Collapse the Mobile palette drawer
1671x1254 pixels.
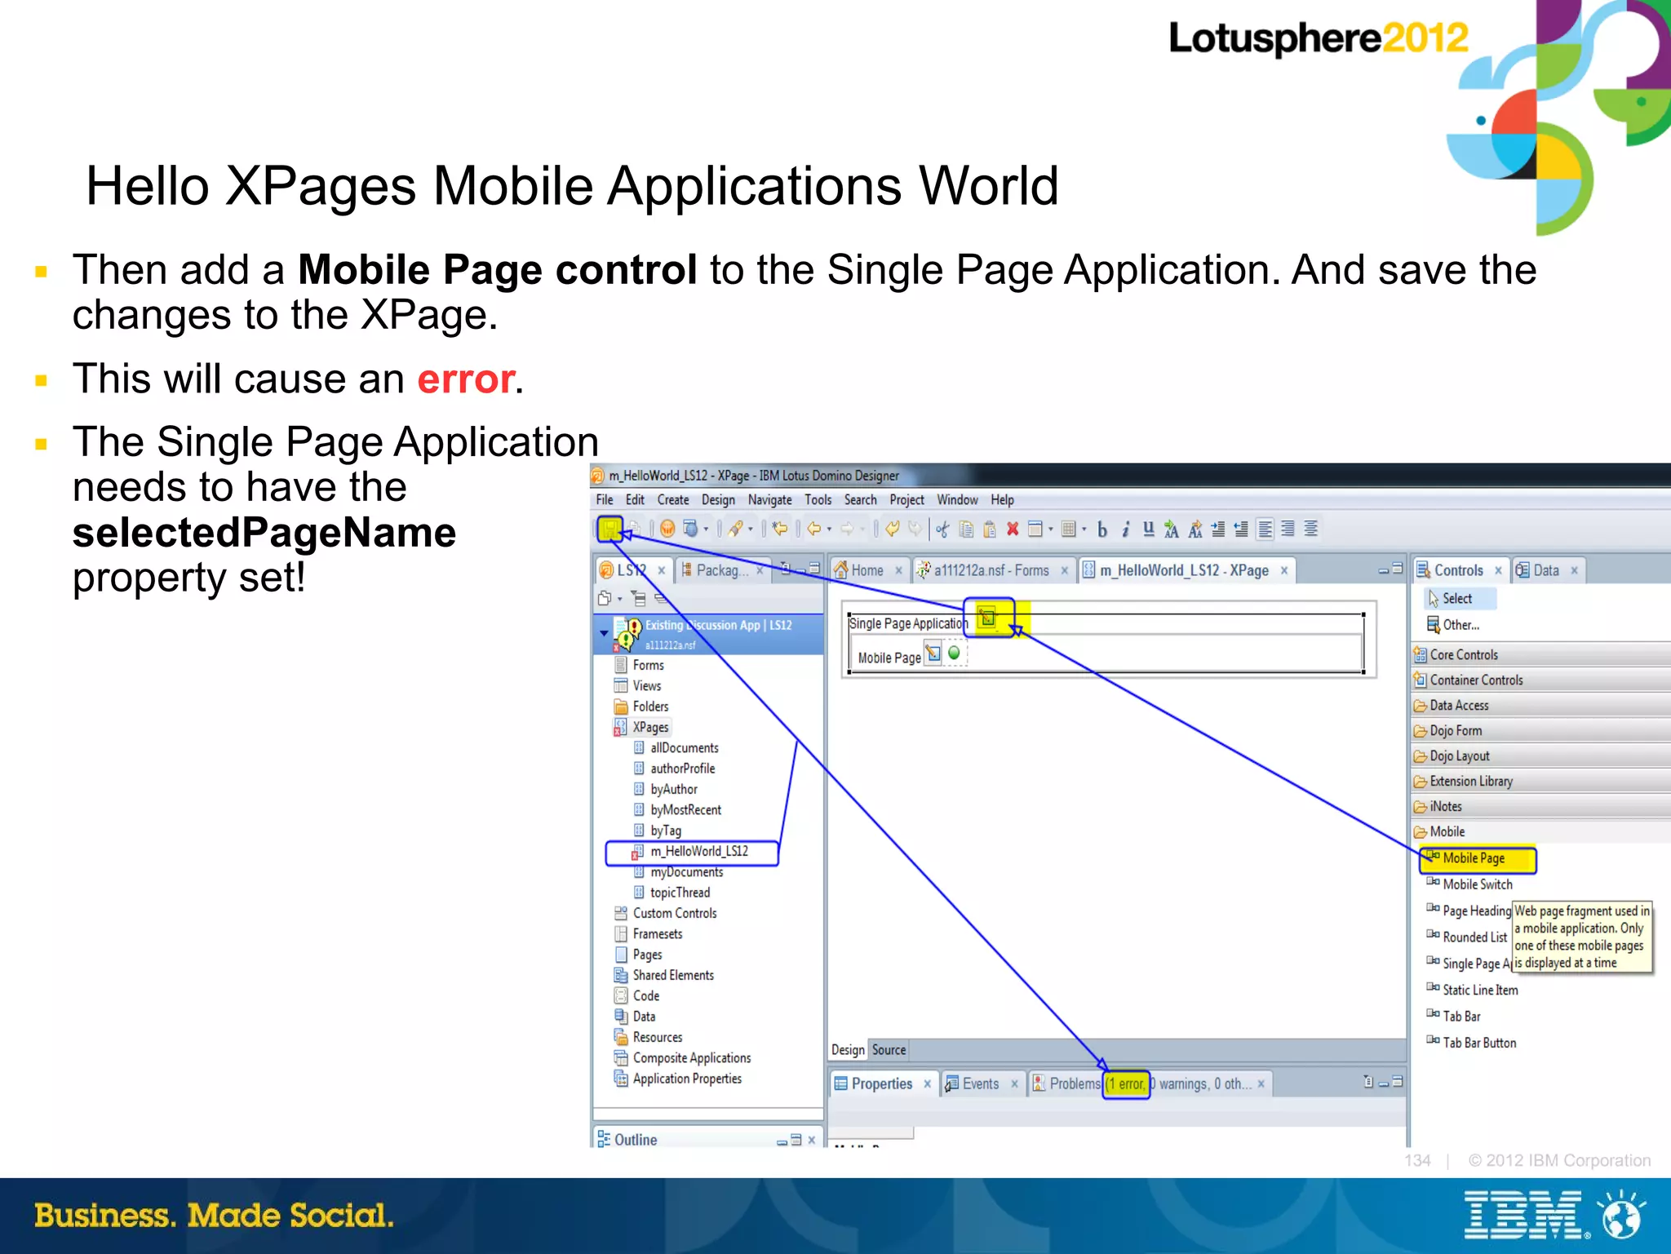click(x=1540, y=831)
